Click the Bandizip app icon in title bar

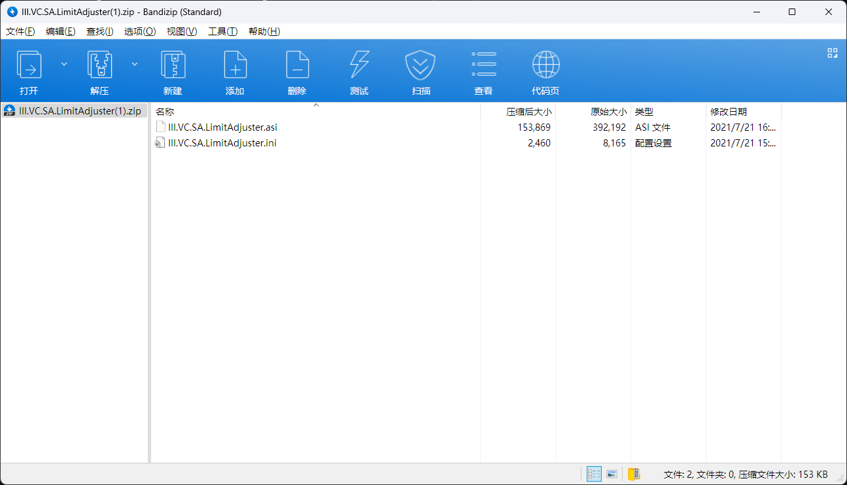[x=12, y=12]
